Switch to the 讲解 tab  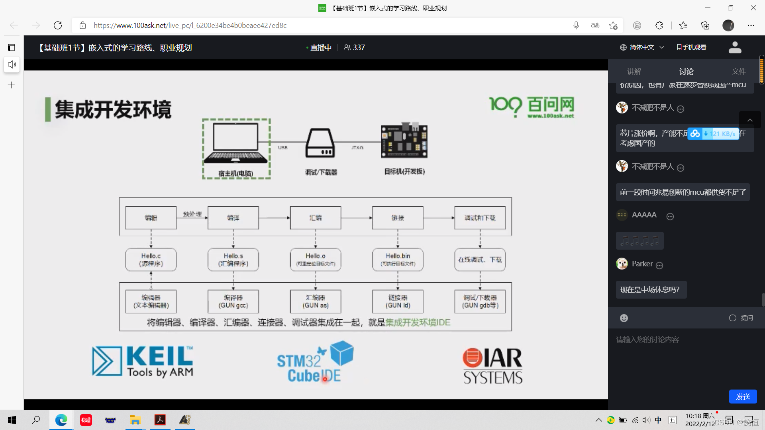[x=634, y=72]
